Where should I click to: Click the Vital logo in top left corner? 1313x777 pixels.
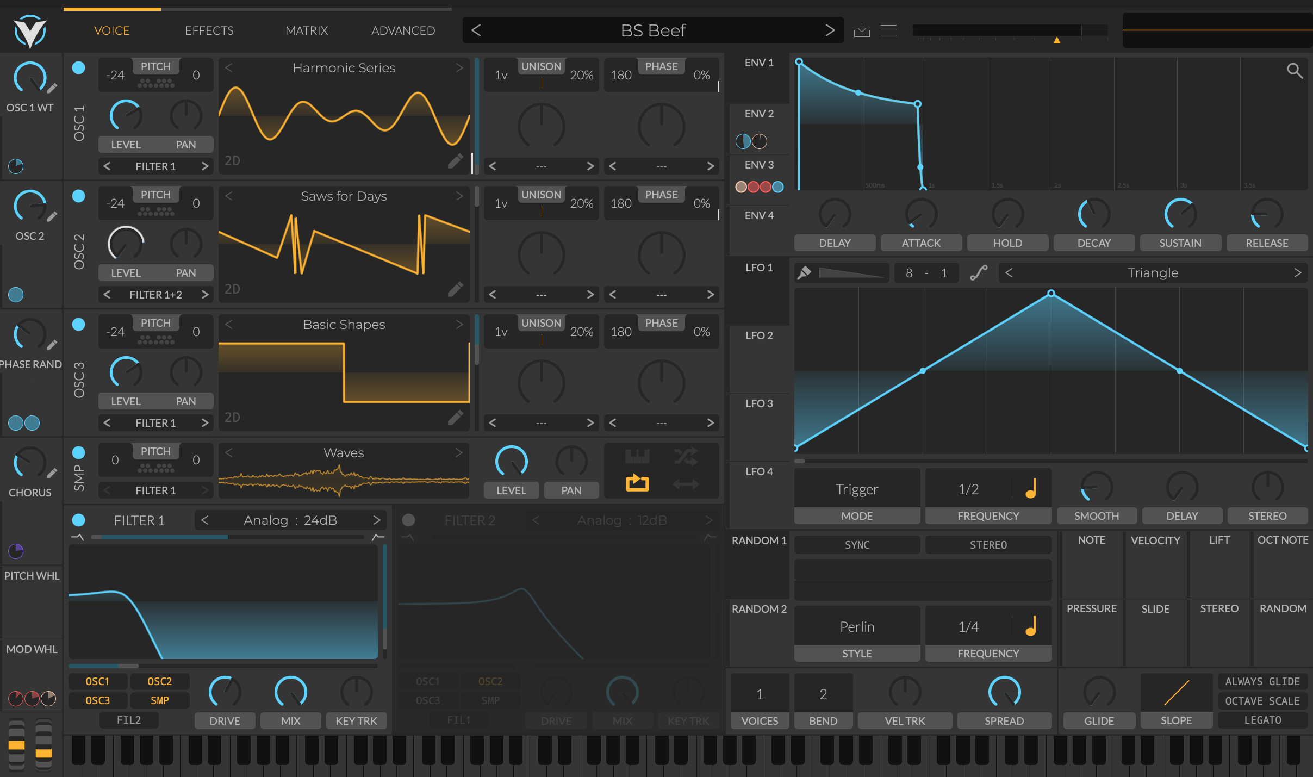(30, 32)
